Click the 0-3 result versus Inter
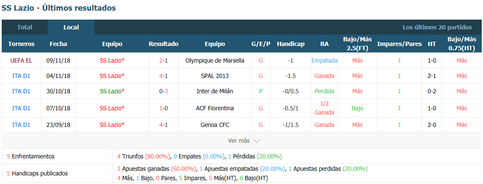Image resolution: width=483 pixels, height=184 pixels. point(164,91)
